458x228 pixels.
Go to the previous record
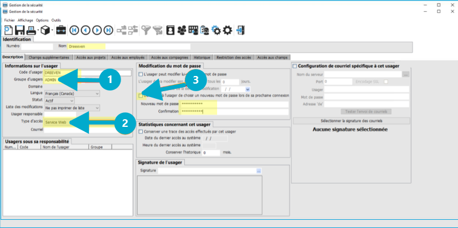click(85, 30)
